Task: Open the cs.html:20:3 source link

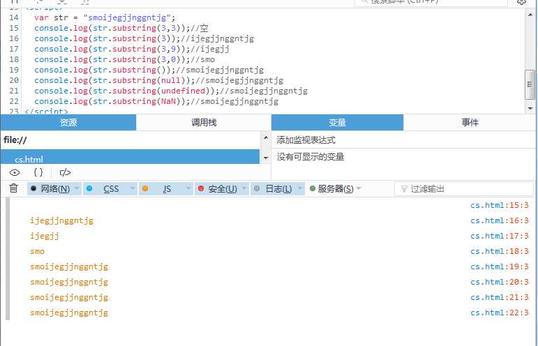Action: pos(499,282)
